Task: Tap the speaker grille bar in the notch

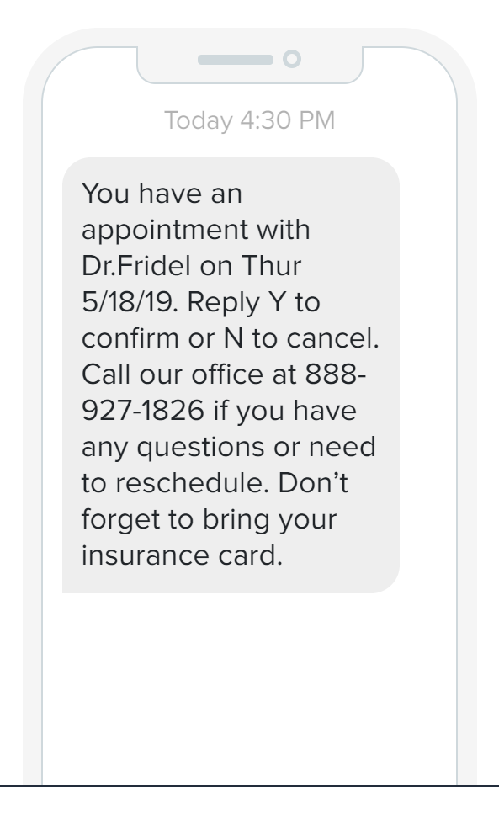Action: coord(235,60)
